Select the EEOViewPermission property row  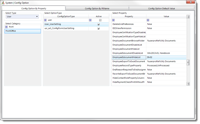coord(129,28)
